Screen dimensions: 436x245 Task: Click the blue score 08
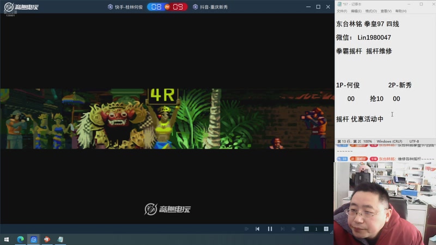156,7
